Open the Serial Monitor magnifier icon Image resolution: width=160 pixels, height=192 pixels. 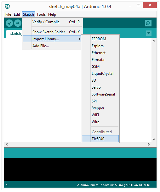(148, 23)
